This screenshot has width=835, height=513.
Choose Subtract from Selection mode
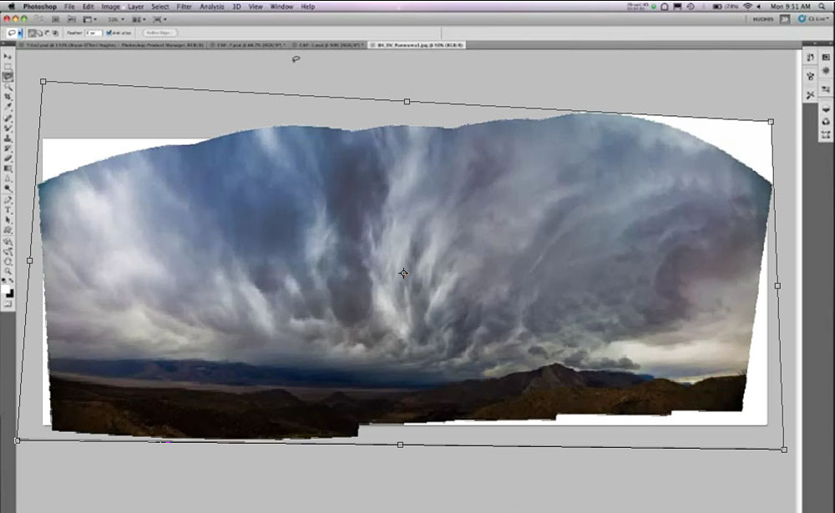pos(47,33)
